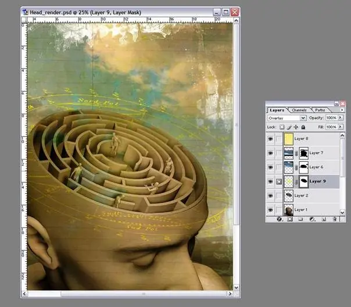
Task: Click the Layer 9 mask thumbnail
Action: tap(303, 181)
